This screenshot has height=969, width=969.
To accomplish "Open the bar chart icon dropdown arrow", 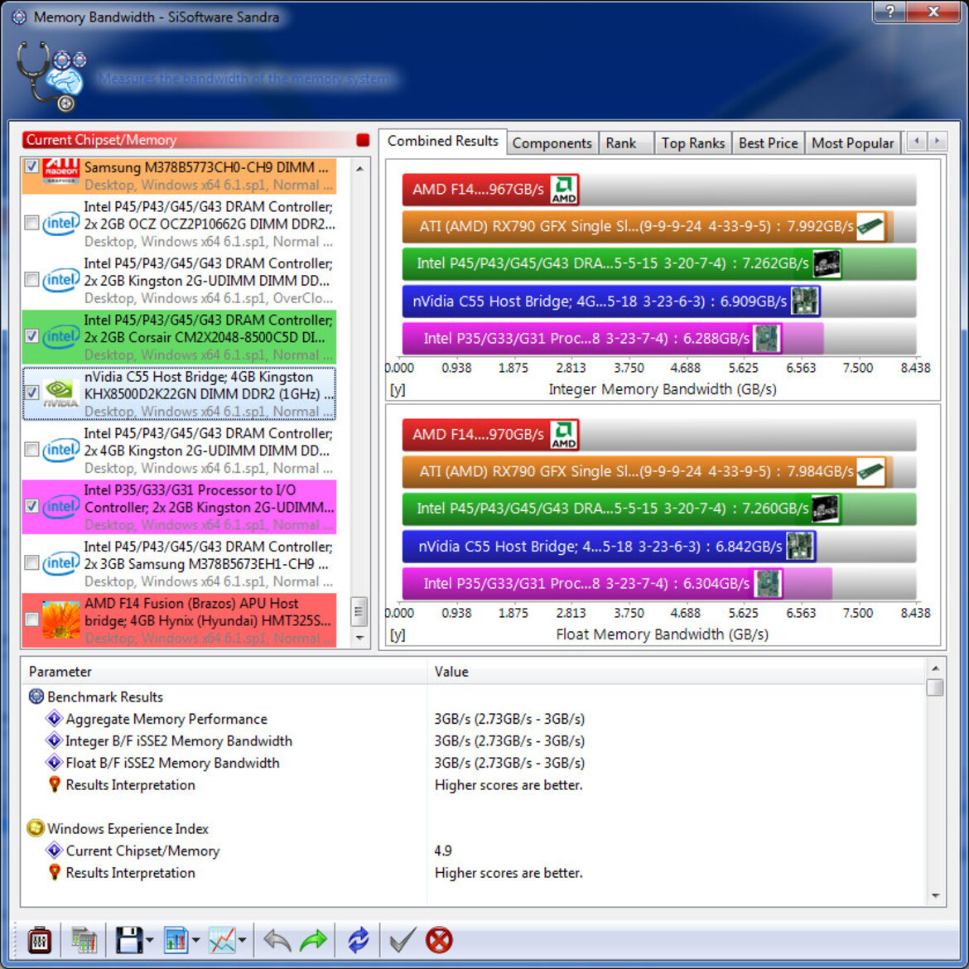I will click(x=196, y=940).
